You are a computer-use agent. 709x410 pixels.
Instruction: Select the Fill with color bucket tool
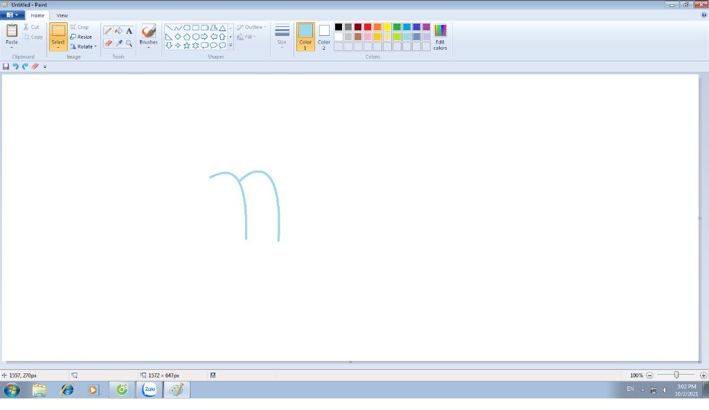point(118,30)
